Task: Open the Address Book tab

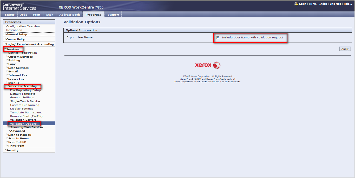Action: tap(69, 15)
